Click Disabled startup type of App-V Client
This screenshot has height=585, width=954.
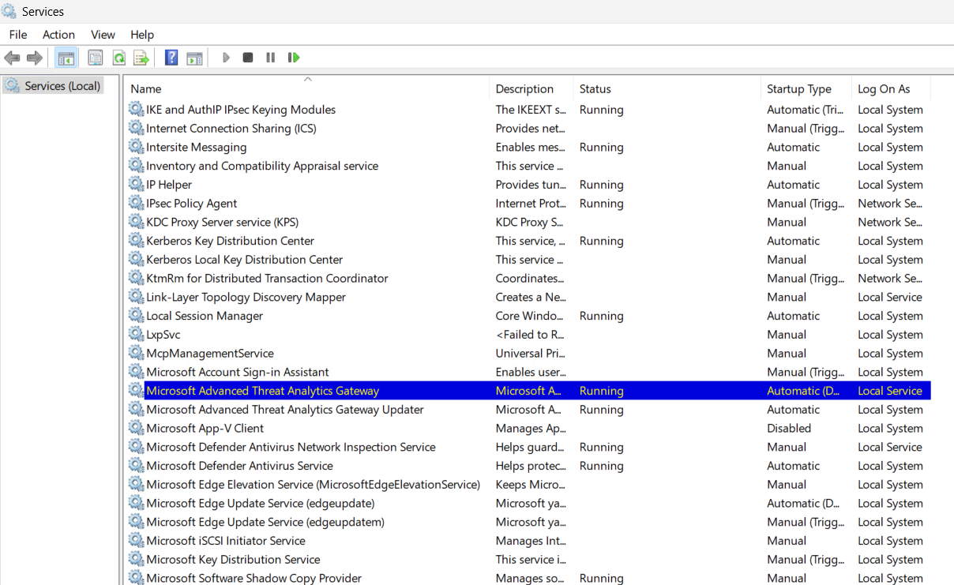pos(789,428)
